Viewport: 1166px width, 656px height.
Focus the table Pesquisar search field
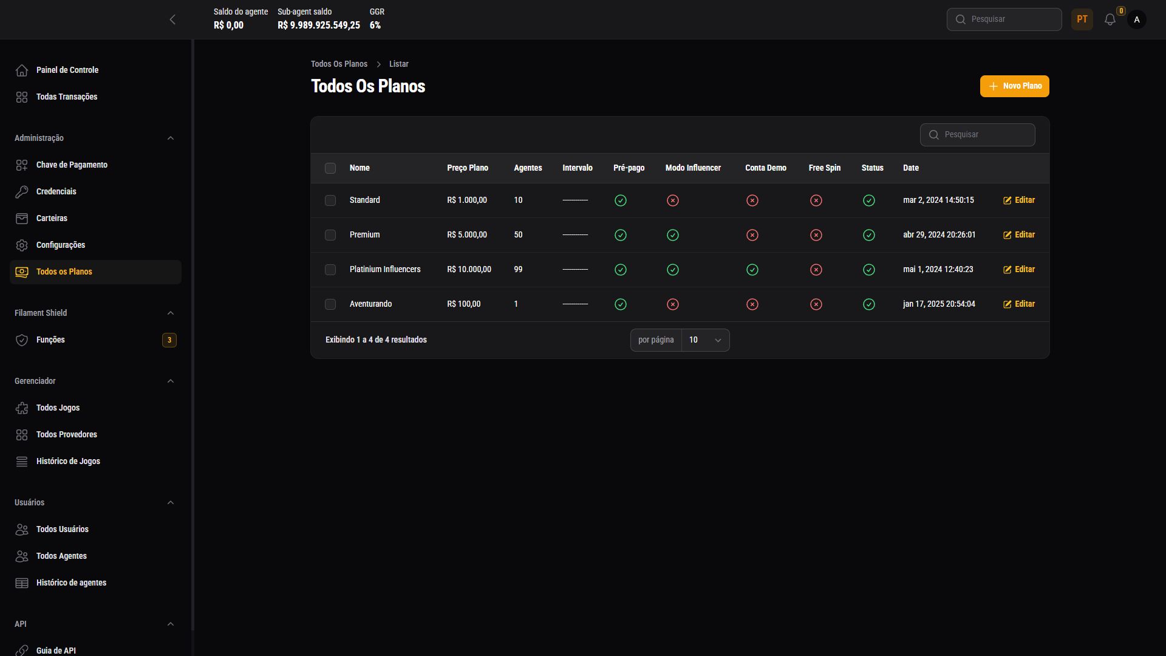[x=977, y=135]
